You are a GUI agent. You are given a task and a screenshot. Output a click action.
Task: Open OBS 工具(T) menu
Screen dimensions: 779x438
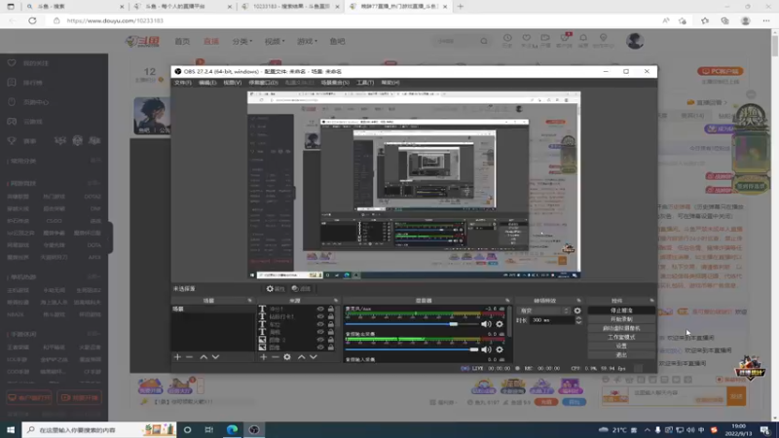[365, 83]
